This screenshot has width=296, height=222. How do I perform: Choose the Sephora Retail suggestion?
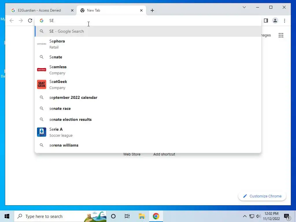point(148,44)
